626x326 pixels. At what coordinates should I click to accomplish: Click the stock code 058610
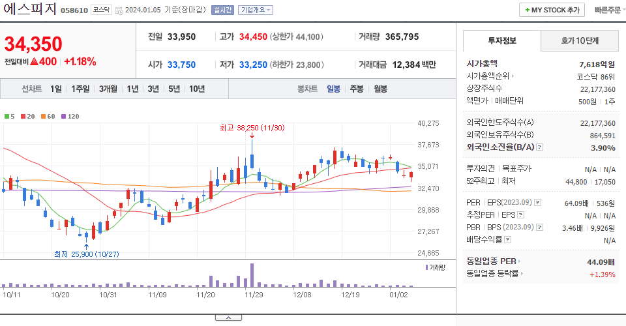tap(74, 10)
